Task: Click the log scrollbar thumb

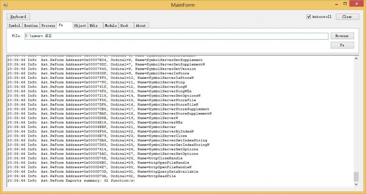Action: pos(356,177)
